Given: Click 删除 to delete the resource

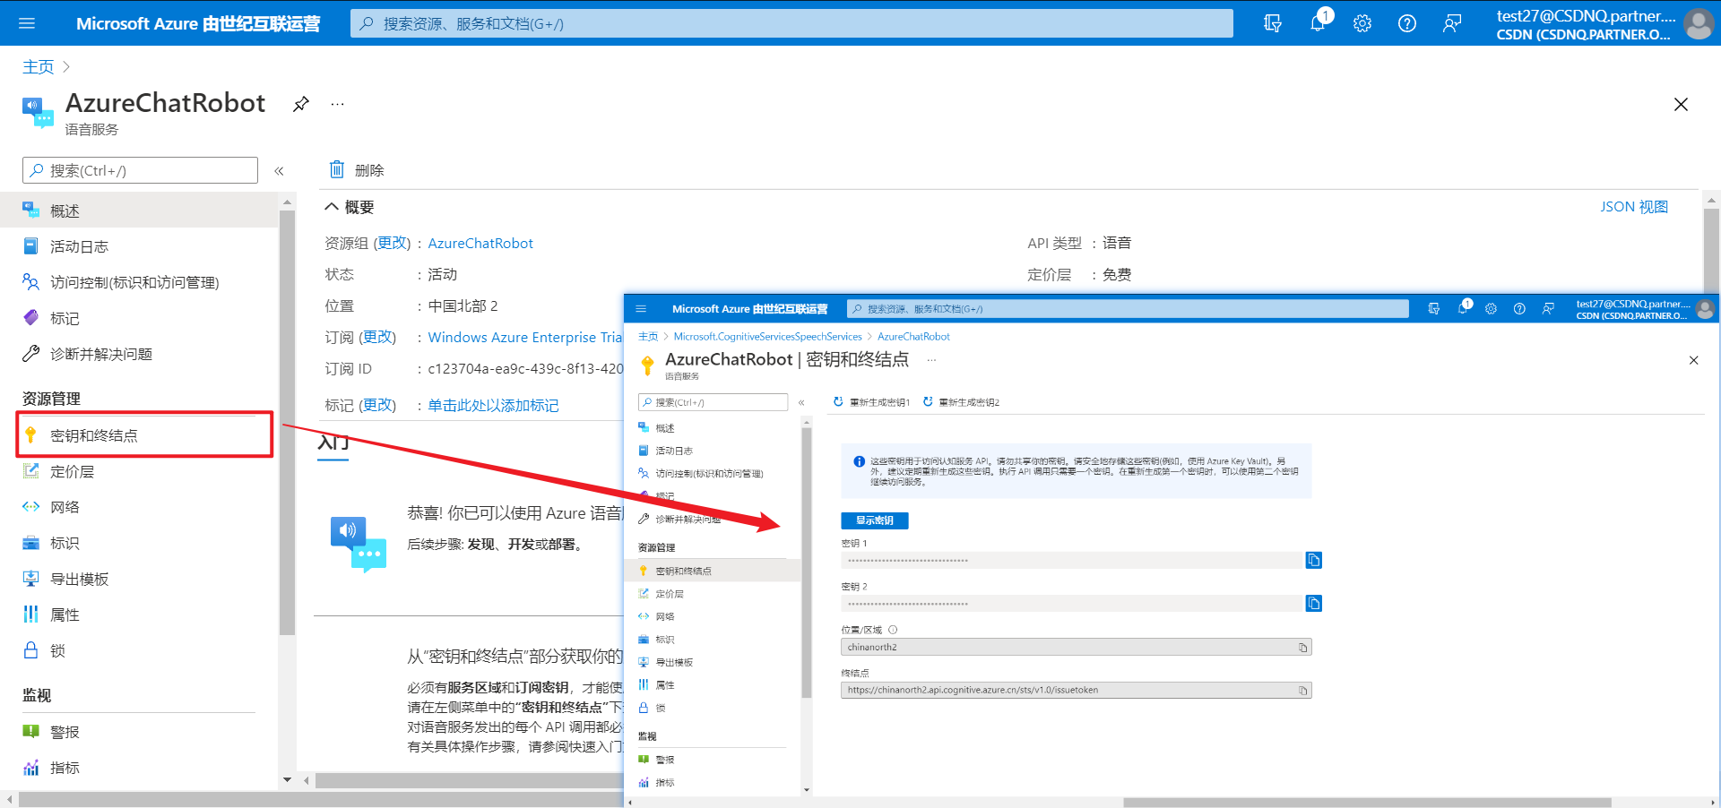Looking at the screenshot, I should click(x=357, y=170).
